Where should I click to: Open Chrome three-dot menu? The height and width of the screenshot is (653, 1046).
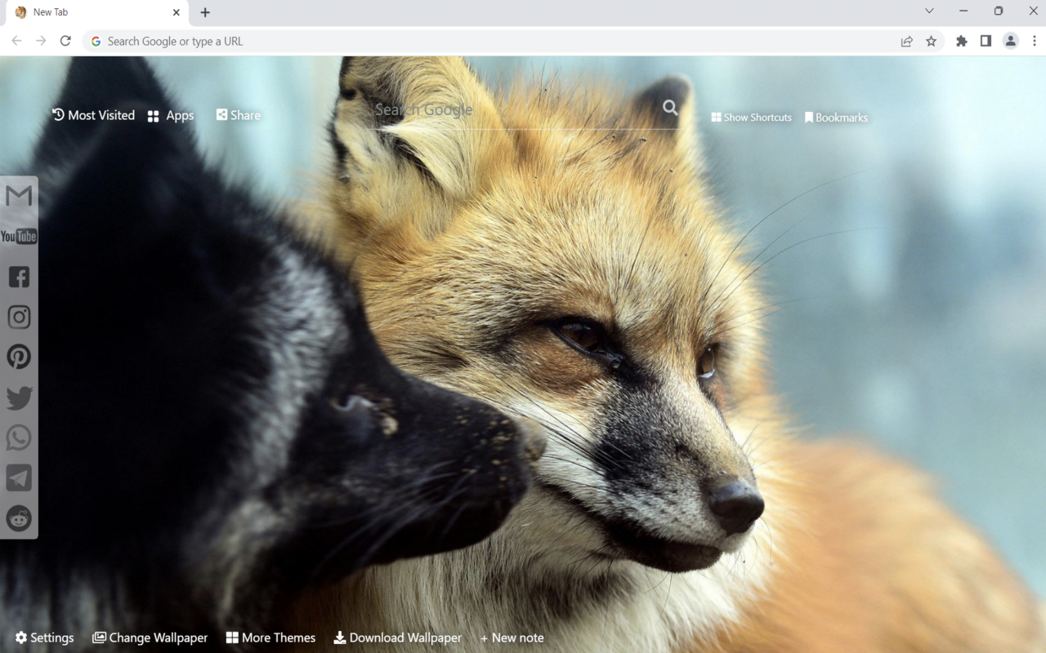coord(1035,41)
